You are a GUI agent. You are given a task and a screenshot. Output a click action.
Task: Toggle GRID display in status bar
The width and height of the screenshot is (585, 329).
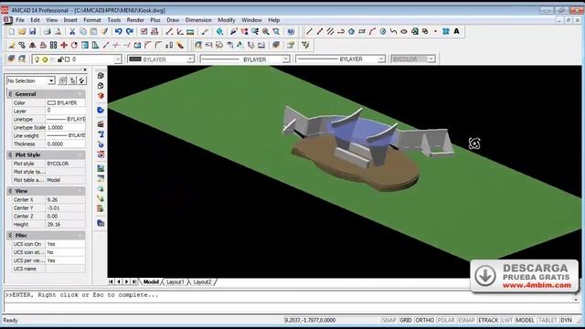[406, 320]
